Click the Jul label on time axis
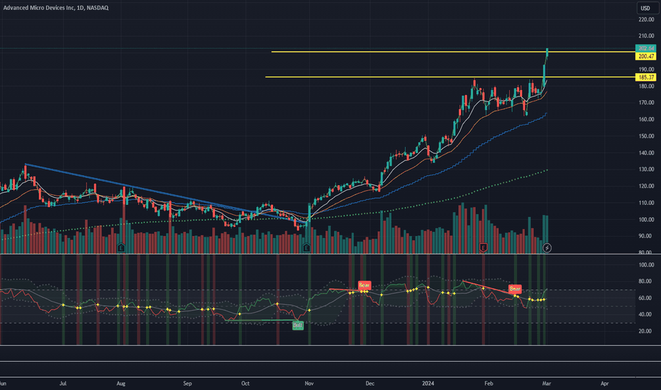Image resolution: width=661 pixels, height=390 pixels. pyautogui.click(x=63, y=384)
